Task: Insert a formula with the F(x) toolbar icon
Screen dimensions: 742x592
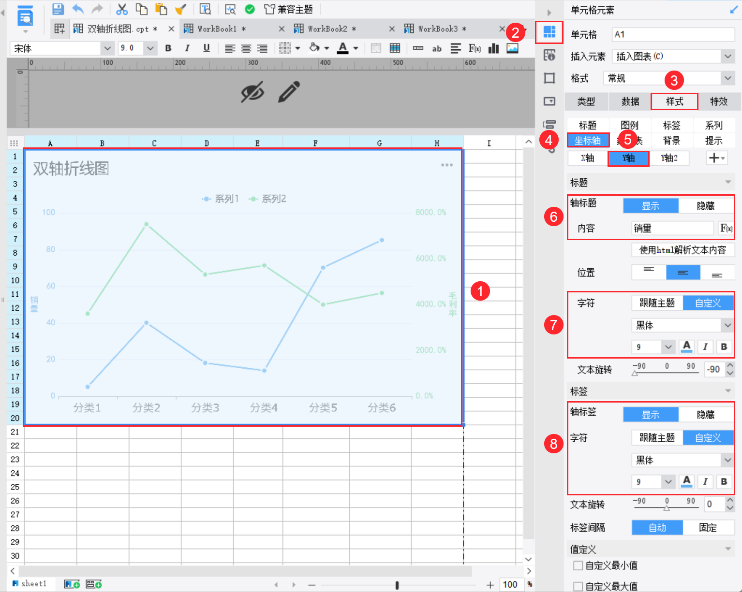Action: [475, 48]
